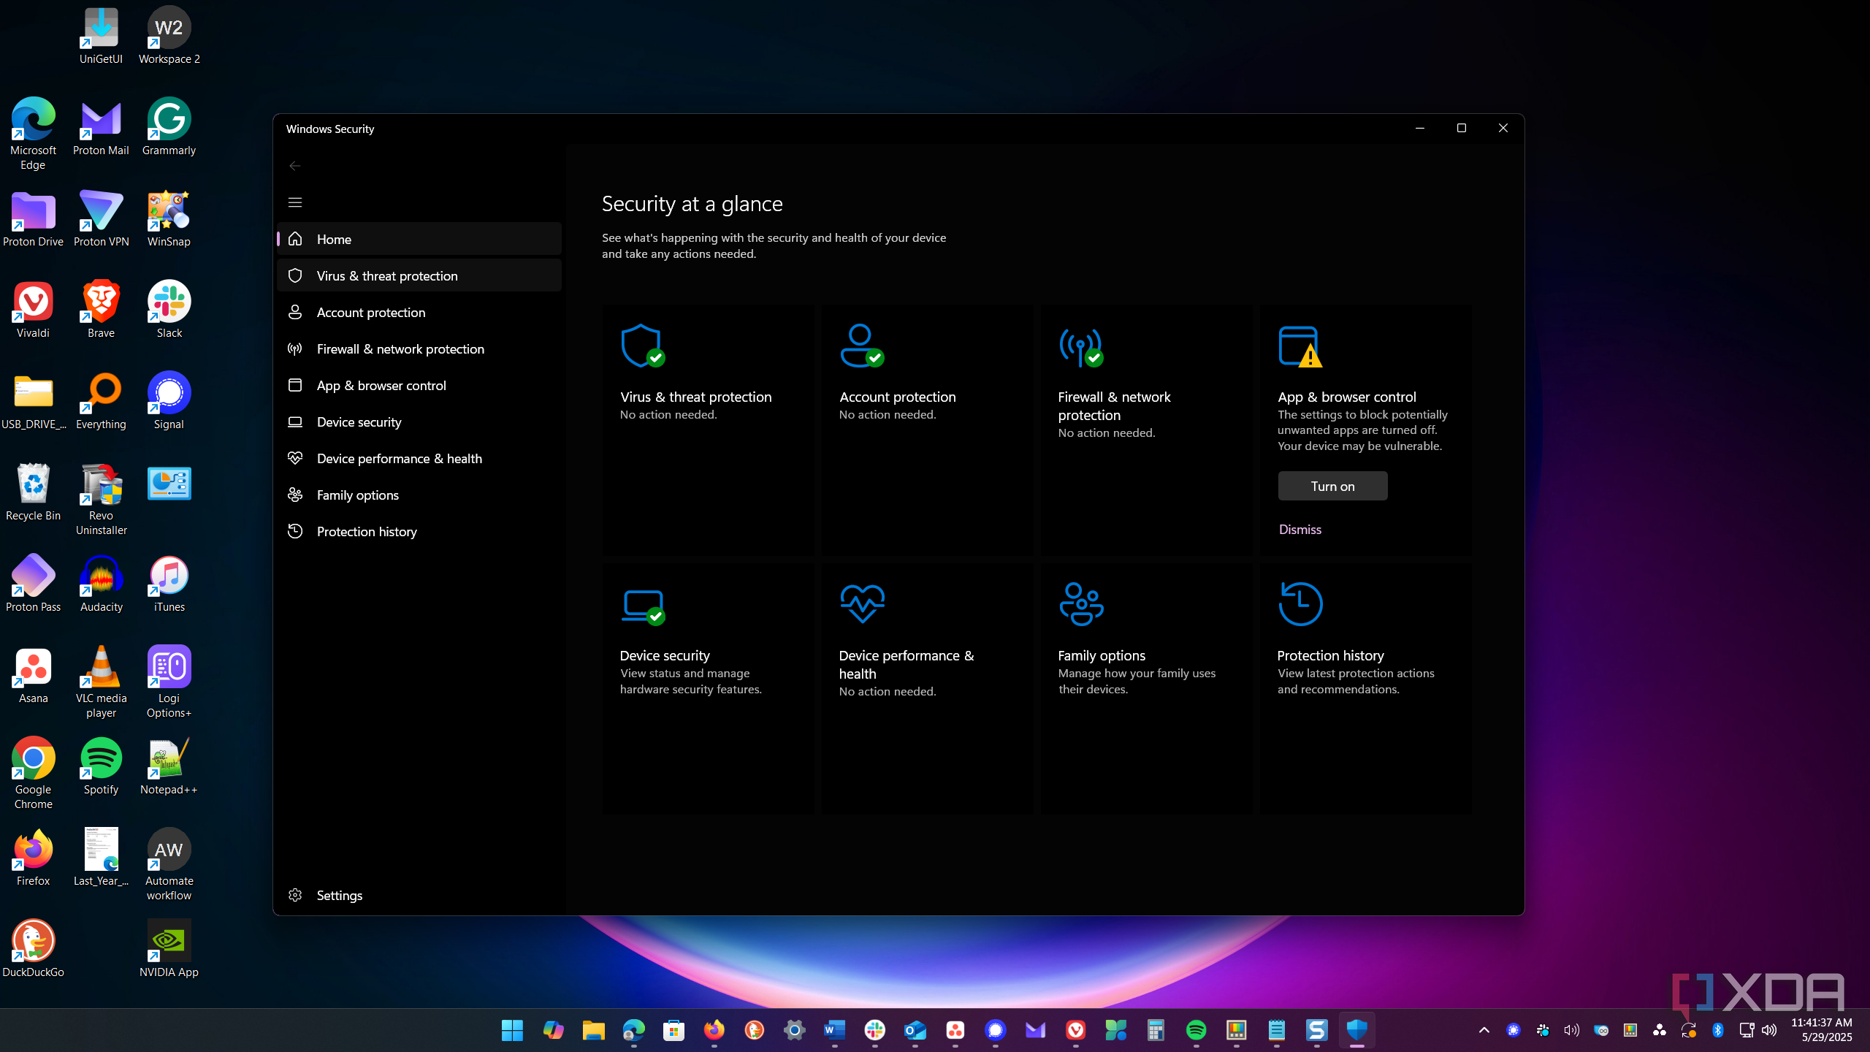Open Settings at bottom of sidebar

coord(339,895)
